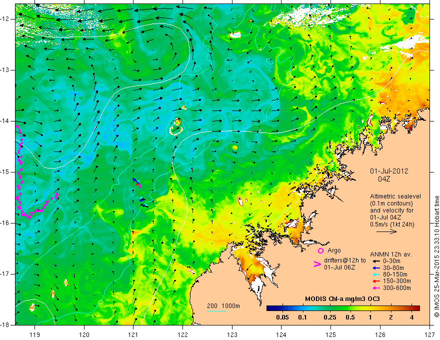Viewport: 440px width, 340px height.
Task: Click the green middle of the colorbar
Action: (343, 308)
